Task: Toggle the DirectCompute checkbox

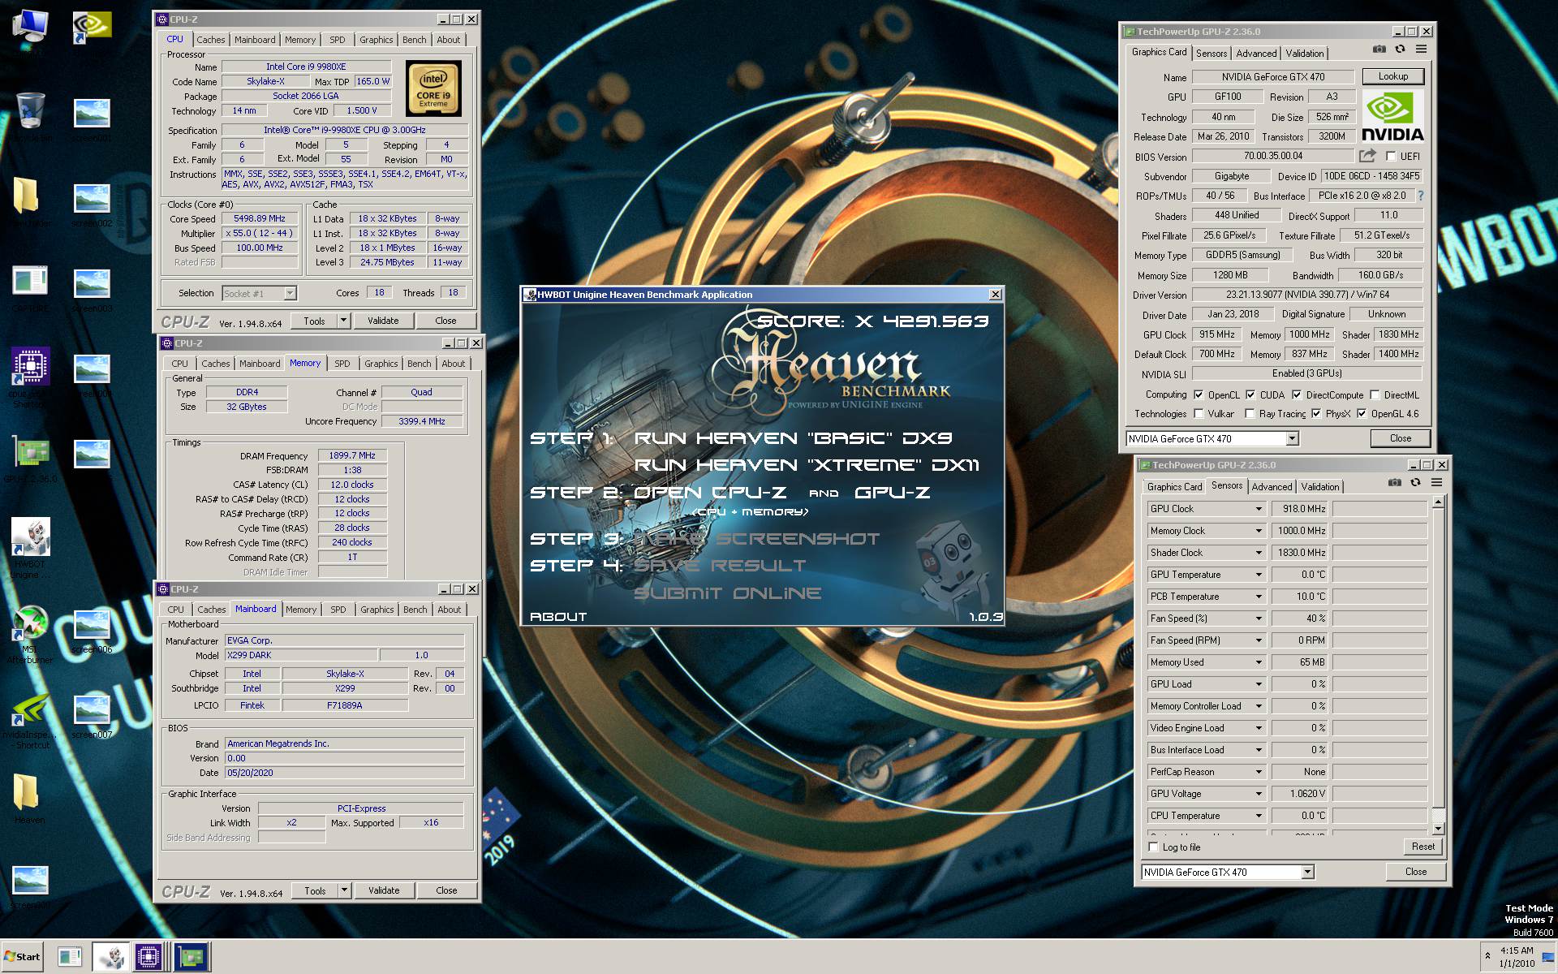Action: point(1297,395)
